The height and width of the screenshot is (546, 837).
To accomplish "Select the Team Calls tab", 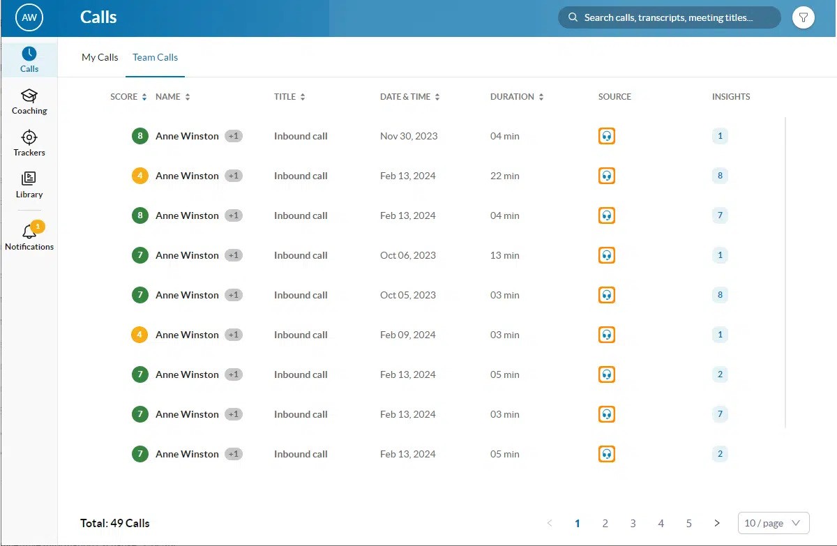I will pos(155,57).
